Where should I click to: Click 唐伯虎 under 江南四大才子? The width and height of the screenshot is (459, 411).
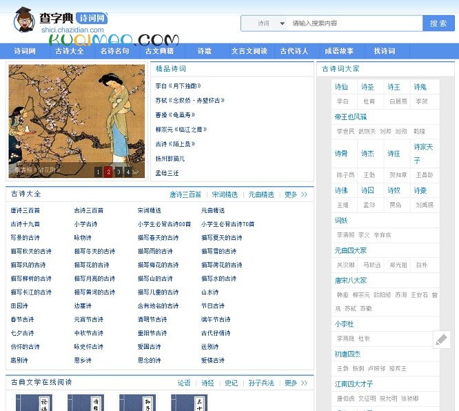pyautogui.click(x=345, y=399)
